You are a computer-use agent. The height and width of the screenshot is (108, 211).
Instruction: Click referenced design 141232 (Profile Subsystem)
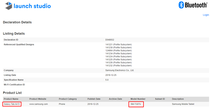pos(118,65)
